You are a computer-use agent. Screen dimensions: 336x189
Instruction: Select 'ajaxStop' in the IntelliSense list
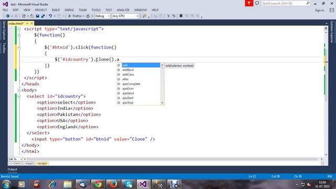[141, 103]
